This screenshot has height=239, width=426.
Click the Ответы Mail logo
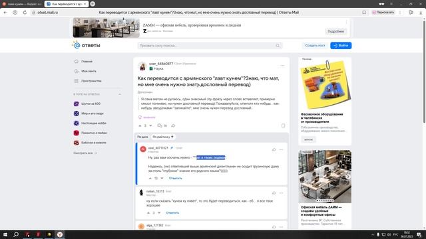(x=86, y=45)
